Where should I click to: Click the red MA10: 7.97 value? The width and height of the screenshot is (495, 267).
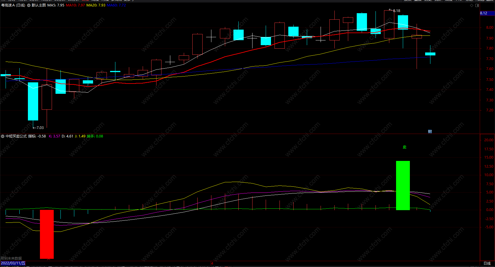pyautogui.click(x=75, y=5)
